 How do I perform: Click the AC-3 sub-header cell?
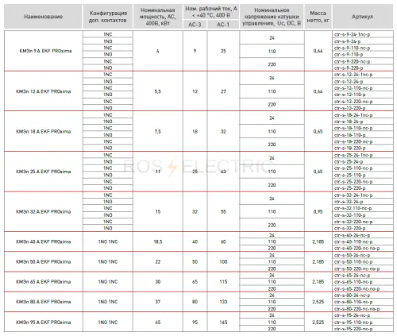tap(195, 25)
